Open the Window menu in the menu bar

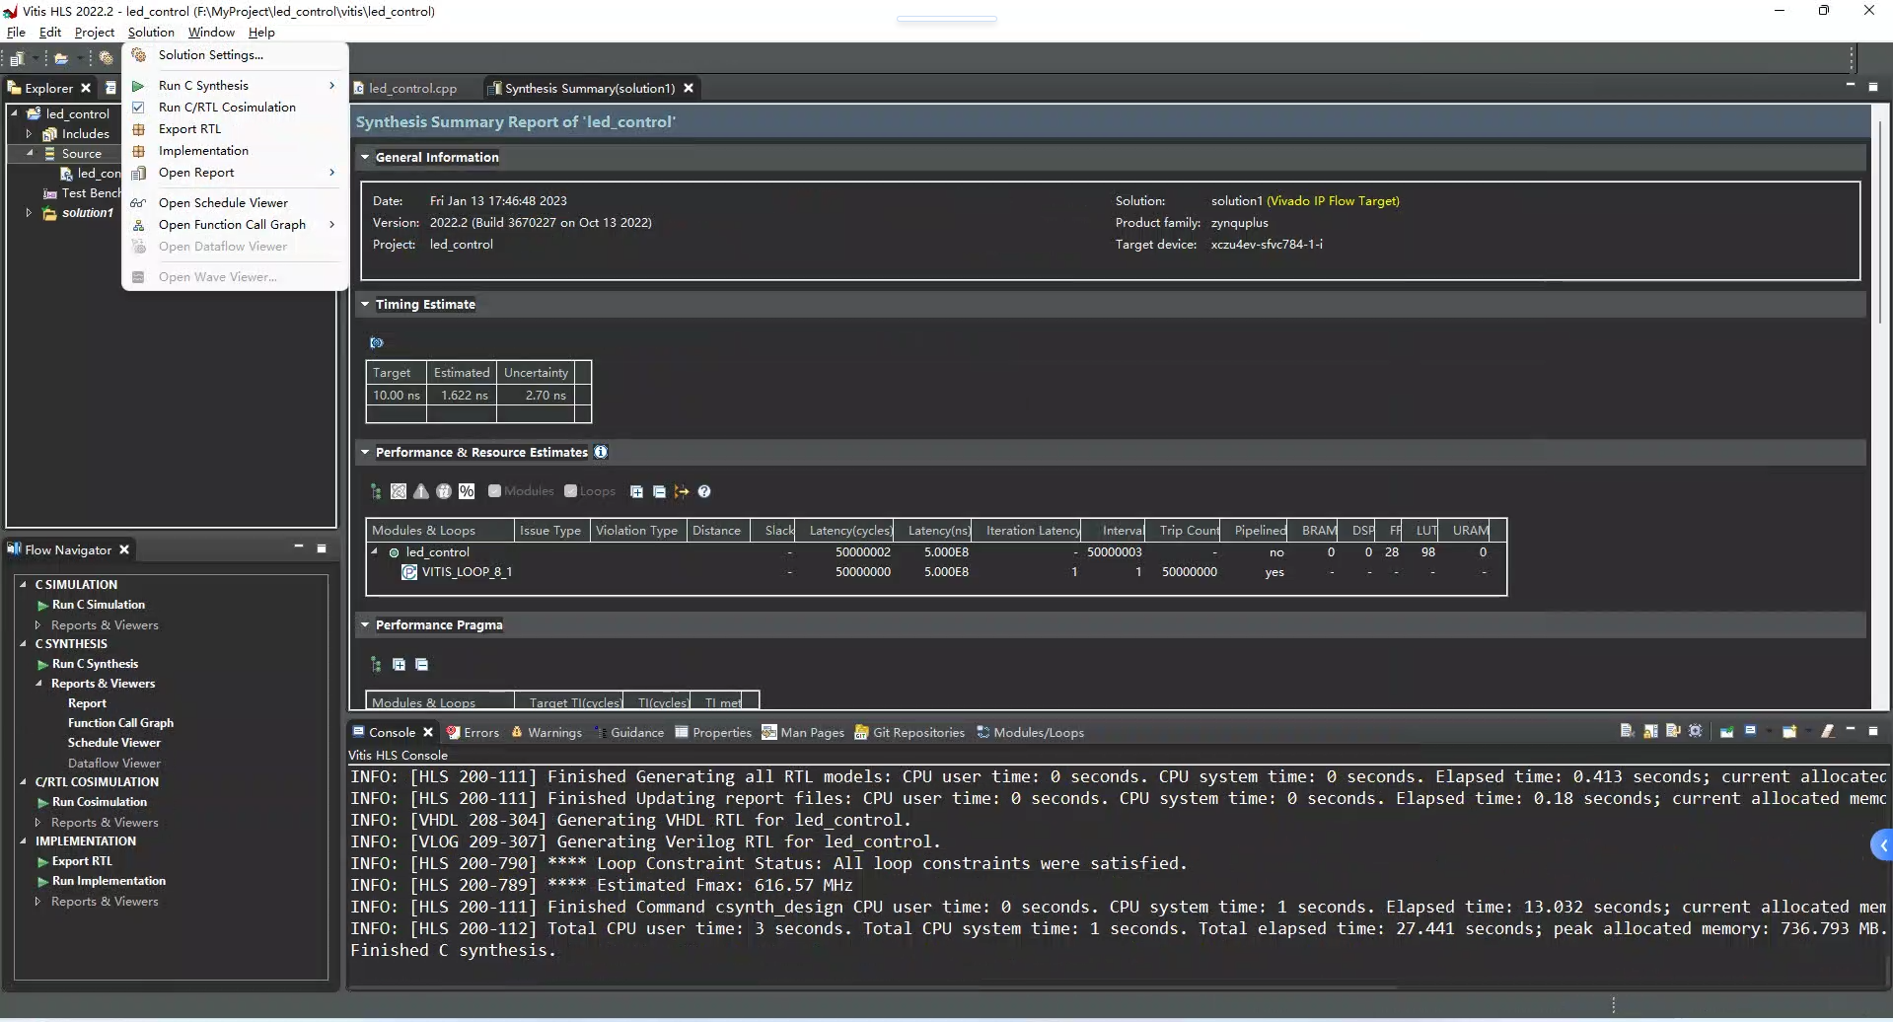pyautogui.click(x=211, y=33)
